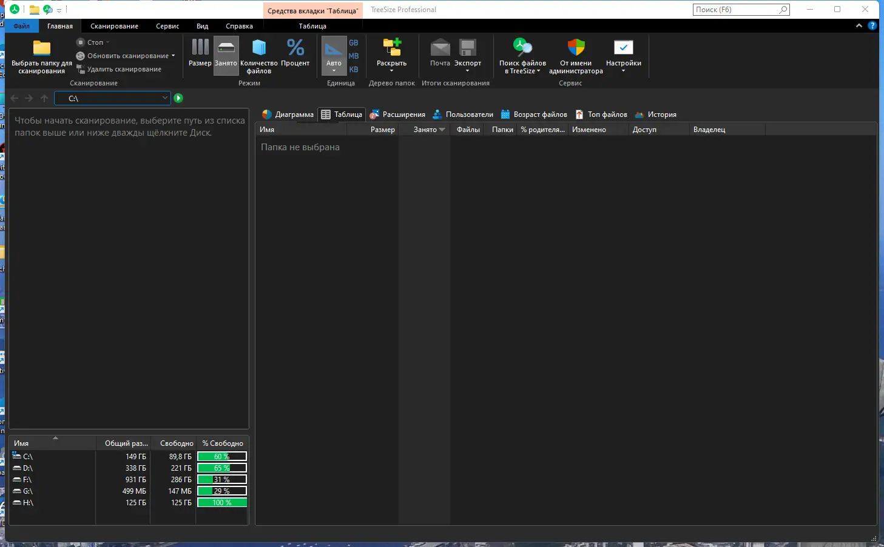Image resolution: width=884 pixels, height=547 pixels.
Task: Click the folder icon to choose a scan folder
Action: 41,56
